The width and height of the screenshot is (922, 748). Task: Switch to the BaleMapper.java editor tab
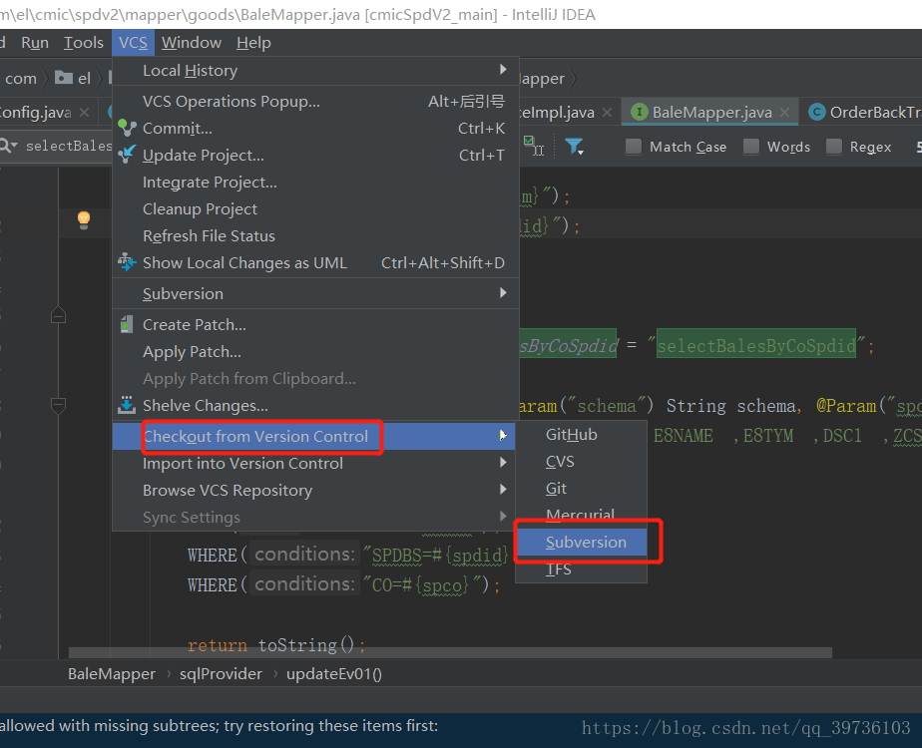711,113
